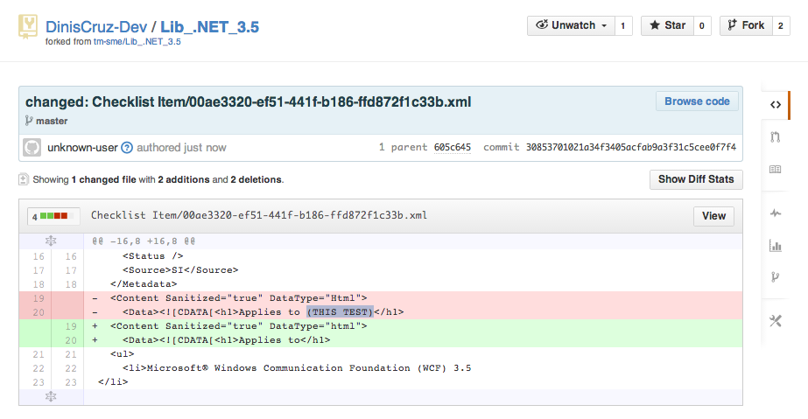Fork the Lib_.NET_3.5 repository
808x419 pixels.
click(x=744, y=25)
